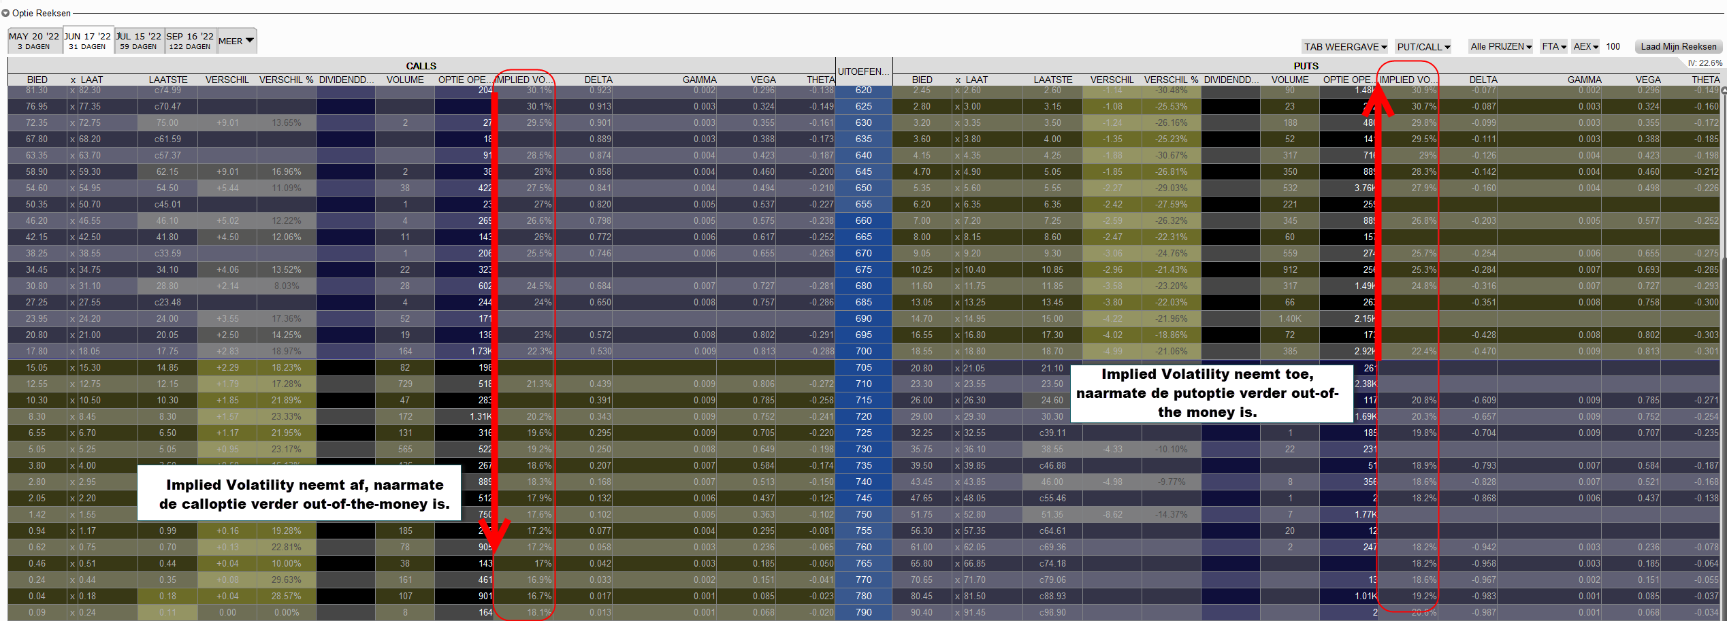1727x621 pixels.
Task: Click the Puts BIED column header
Action: point(922,80)
